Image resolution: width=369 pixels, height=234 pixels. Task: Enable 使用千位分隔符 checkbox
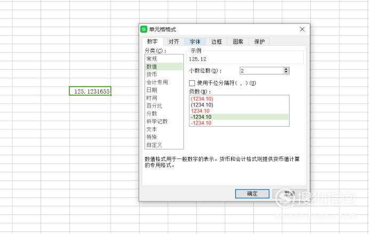tap(192, 83)
